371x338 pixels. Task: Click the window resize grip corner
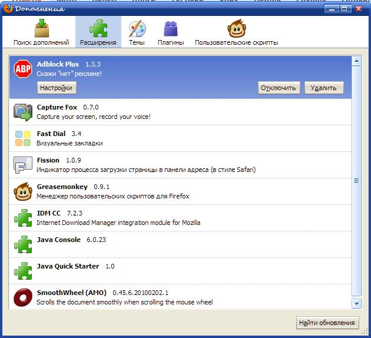(365, 331)
